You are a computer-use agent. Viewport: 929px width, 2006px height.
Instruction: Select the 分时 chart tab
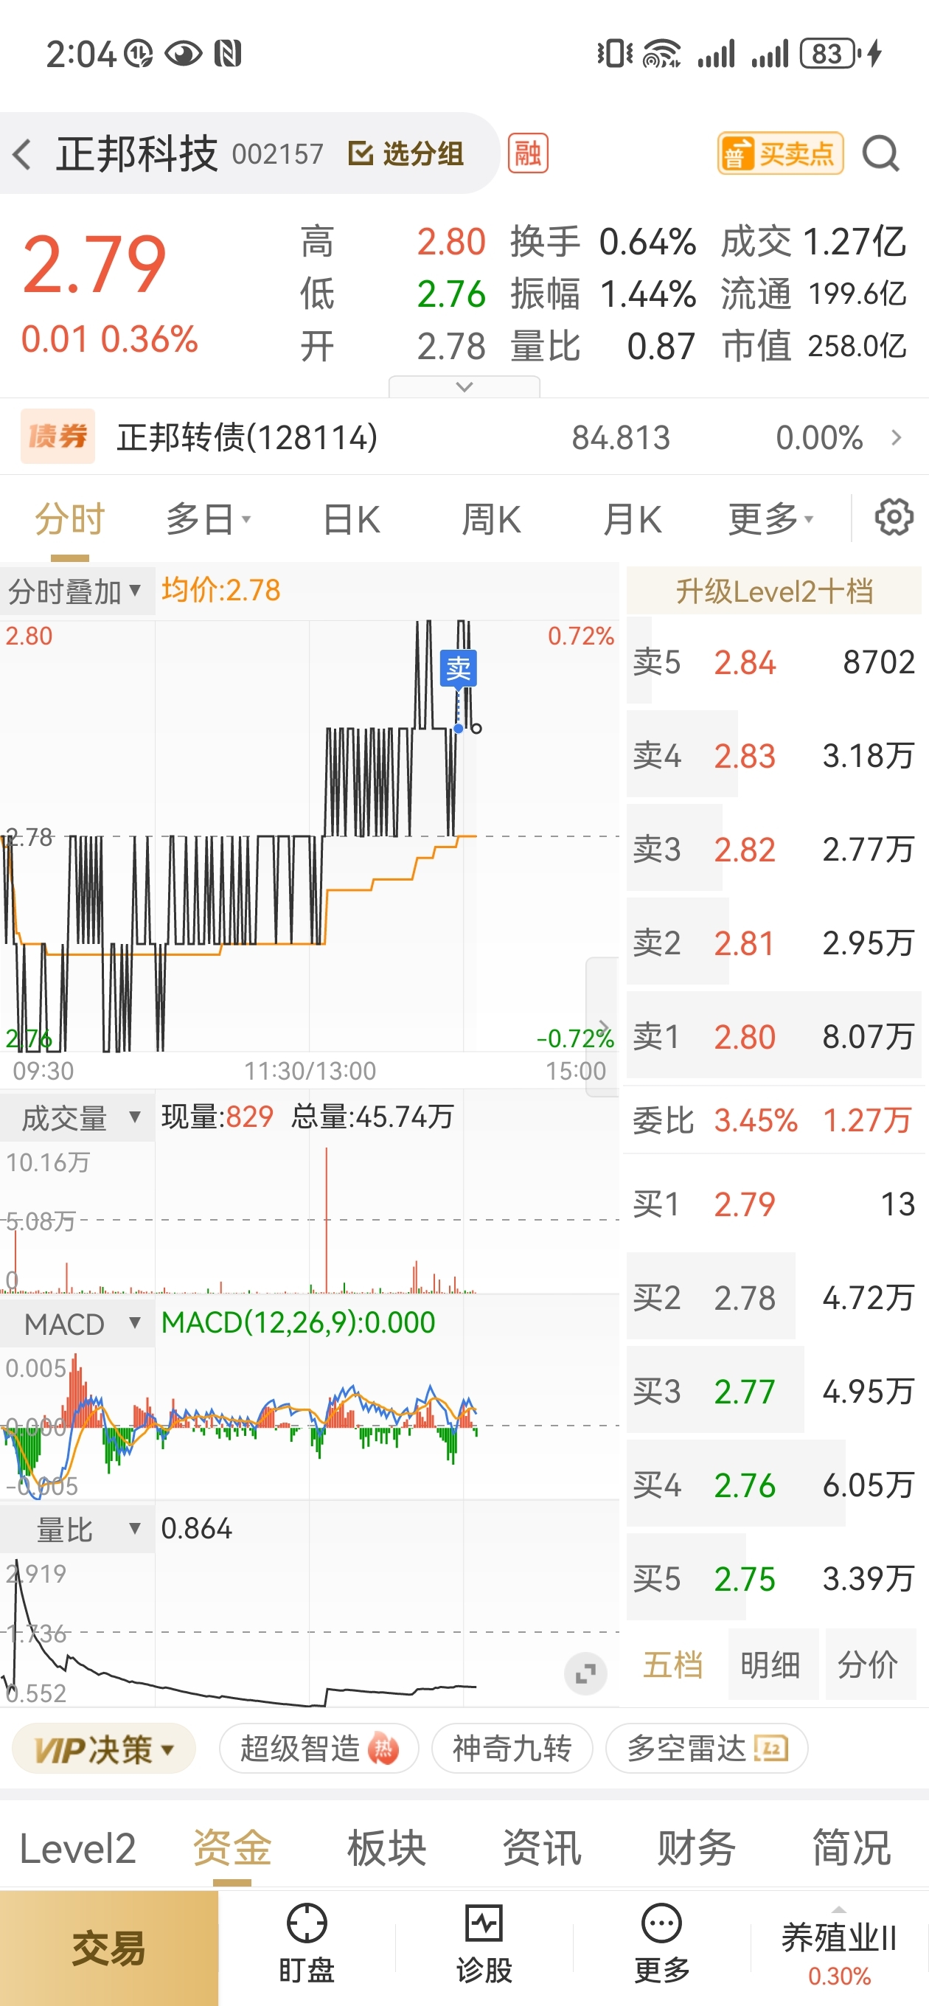click(x=69, y=518)
